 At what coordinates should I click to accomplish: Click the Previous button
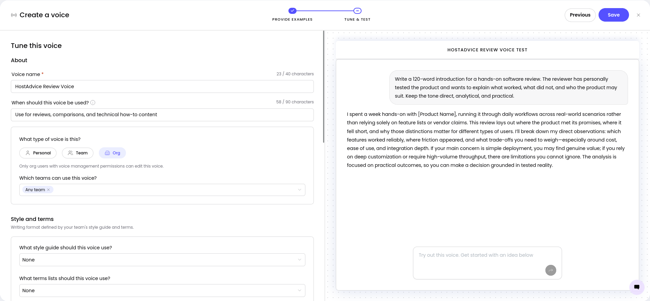point(580,15)
